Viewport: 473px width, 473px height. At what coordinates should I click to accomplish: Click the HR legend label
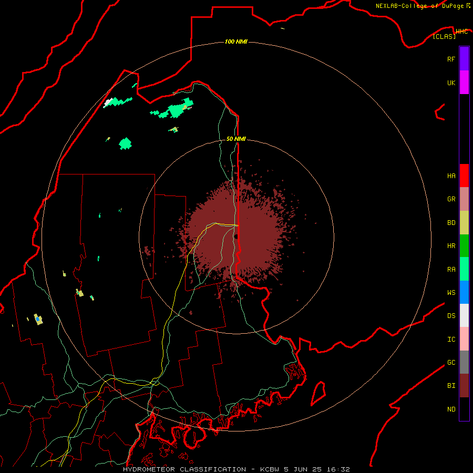point(451,246)
